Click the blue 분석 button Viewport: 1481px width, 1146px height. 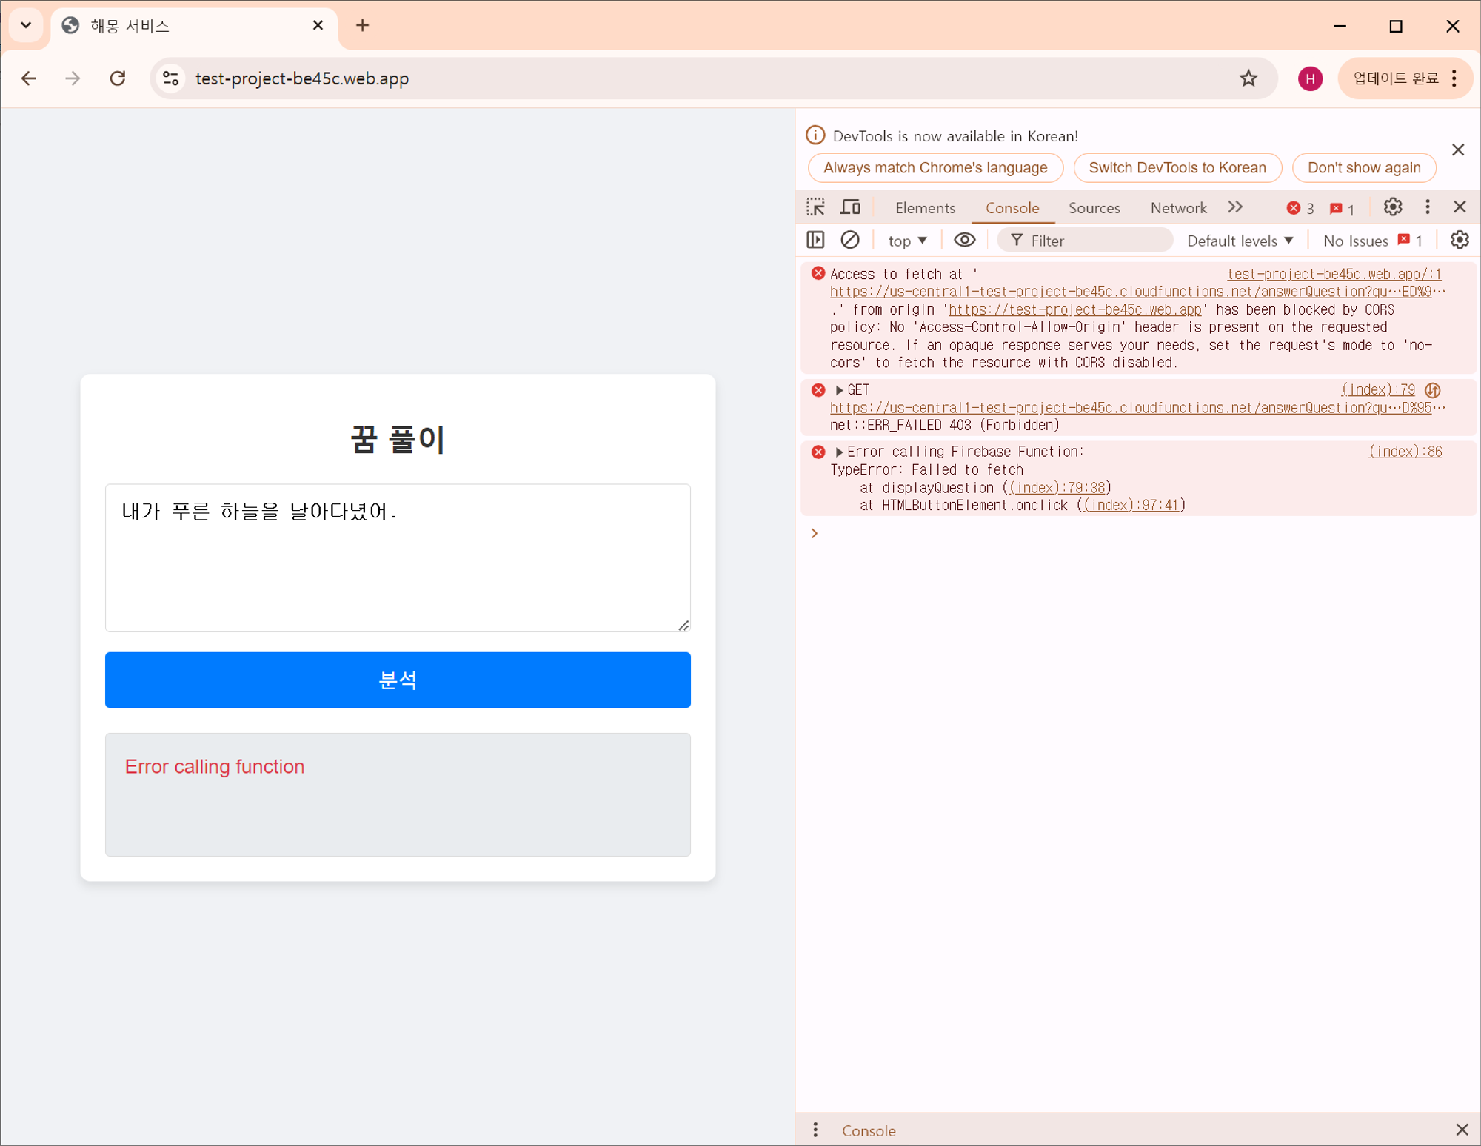click(398, 680)
